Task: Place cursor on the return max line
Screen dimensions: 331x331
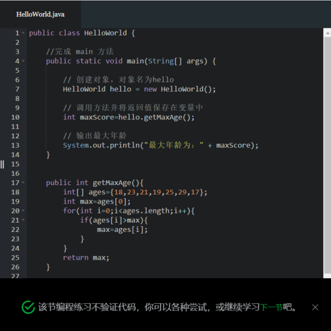Action: pyautogui.click(x=86, y=258)
